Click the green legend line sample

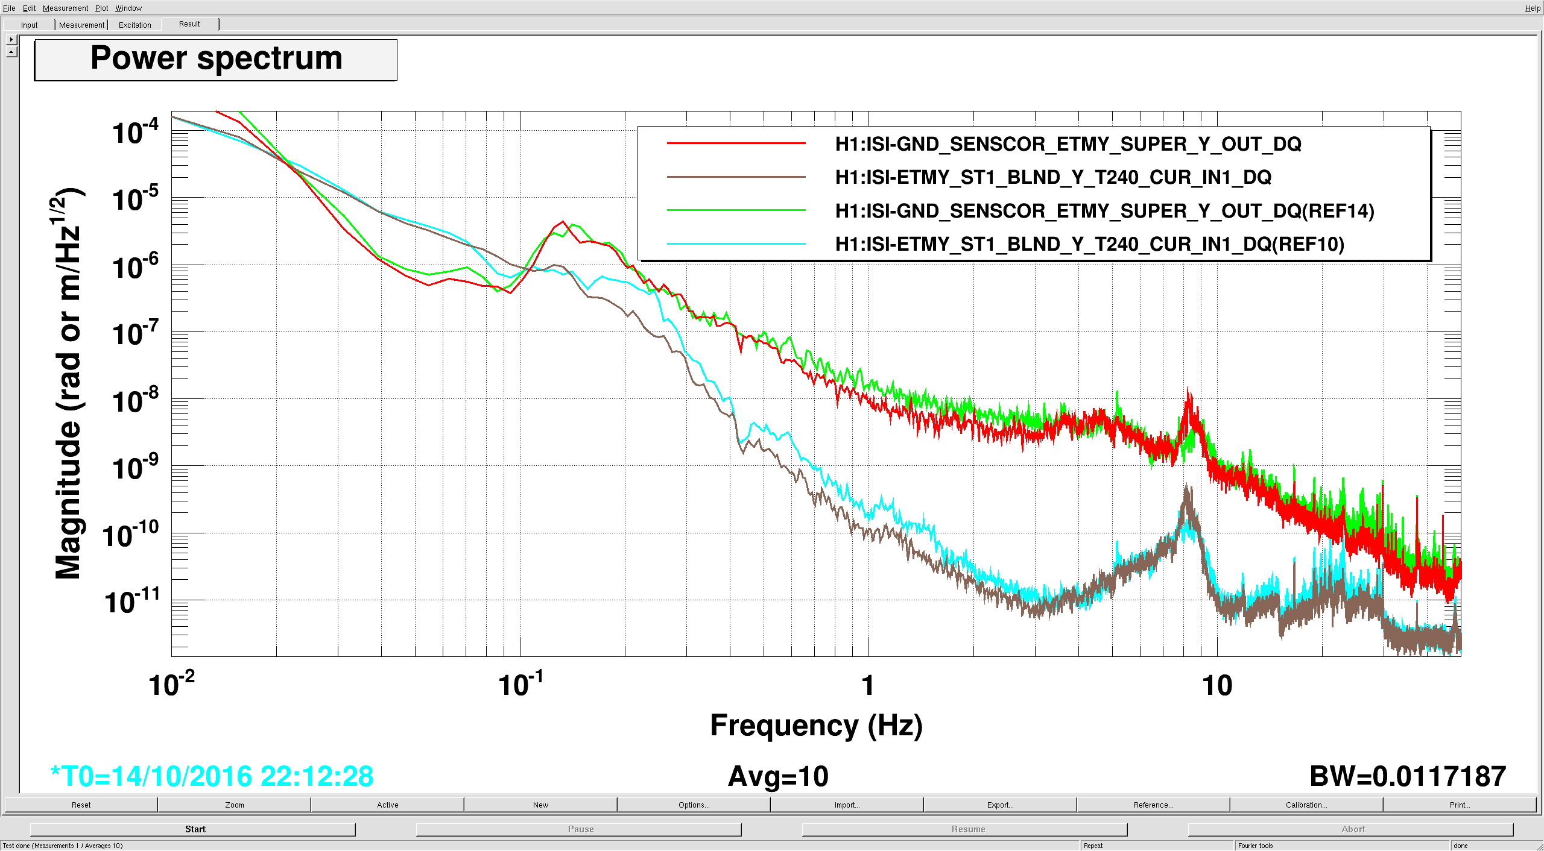point(736,210)
